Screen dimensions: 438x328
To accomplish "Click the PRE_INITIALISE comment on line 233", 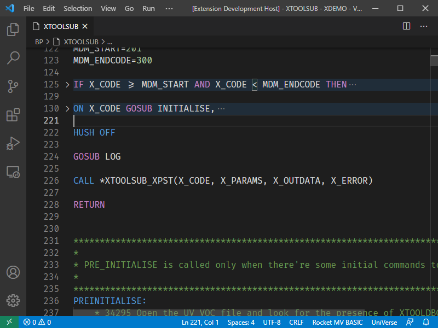I will click(255, 265).
